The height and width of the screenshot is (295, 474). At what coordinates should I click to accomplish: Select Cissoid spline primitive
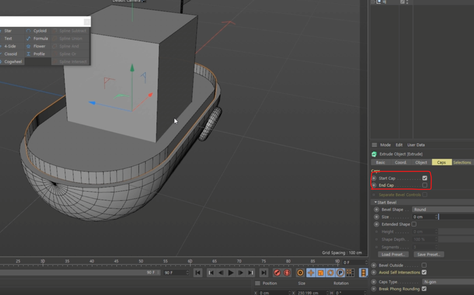click(11, 54)
